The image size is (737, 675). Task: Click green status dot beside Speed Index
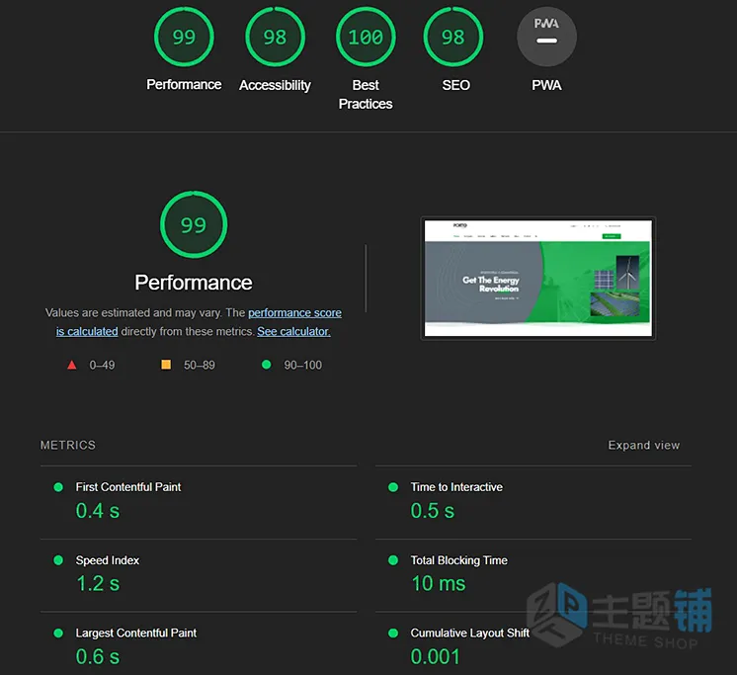(x=58, y=560)
